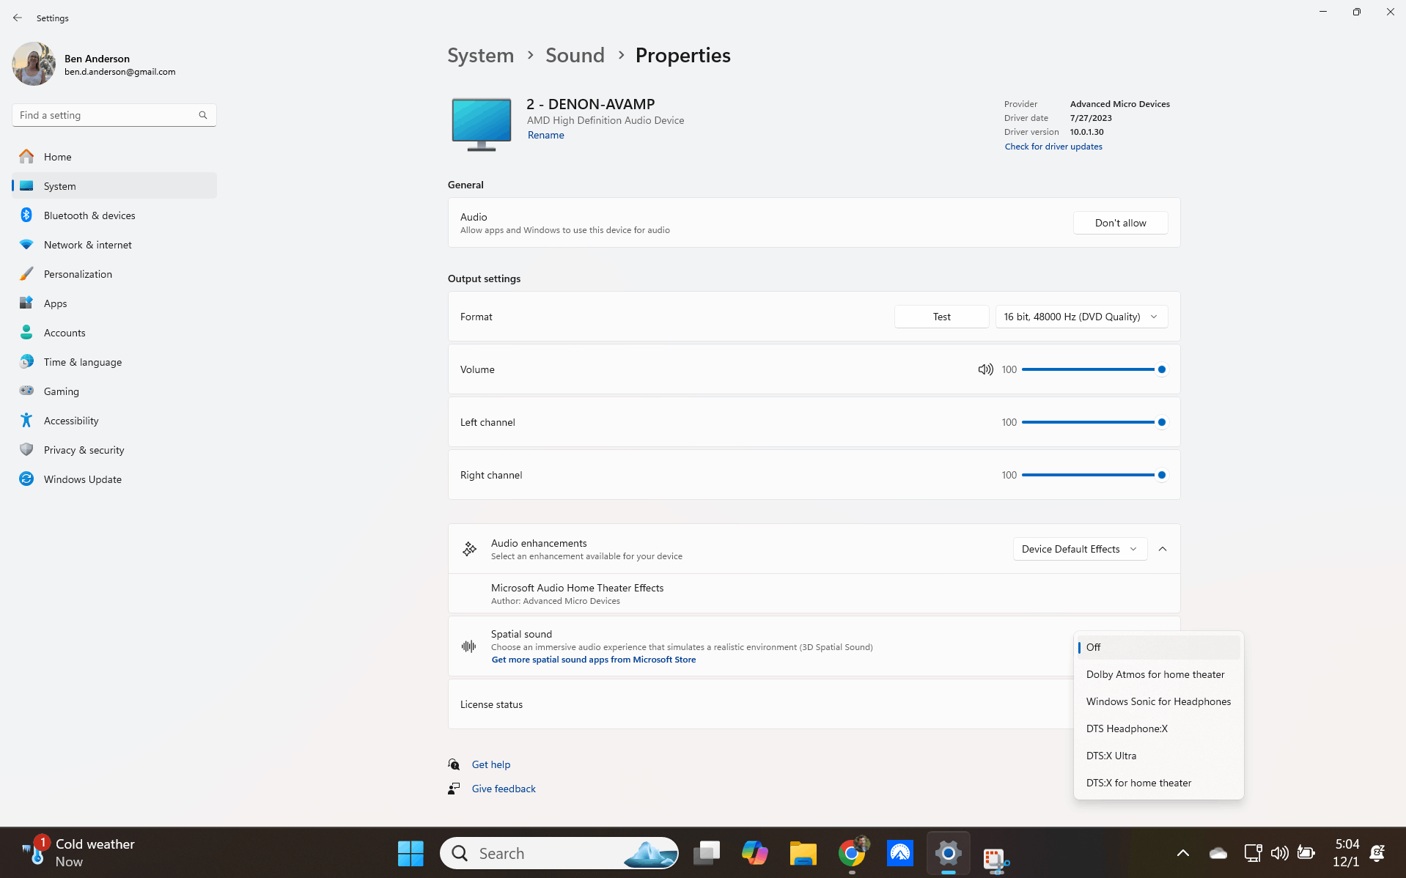Test the audio output format
The image size is (1406, 878).
pos(941,317)
